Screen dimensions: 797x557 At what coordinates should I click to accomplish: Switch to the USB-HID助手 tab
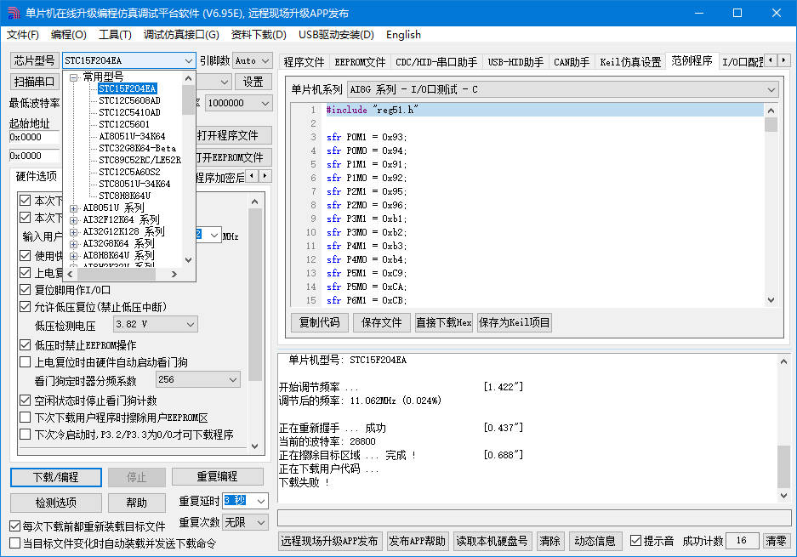click(x=515, y=62)
